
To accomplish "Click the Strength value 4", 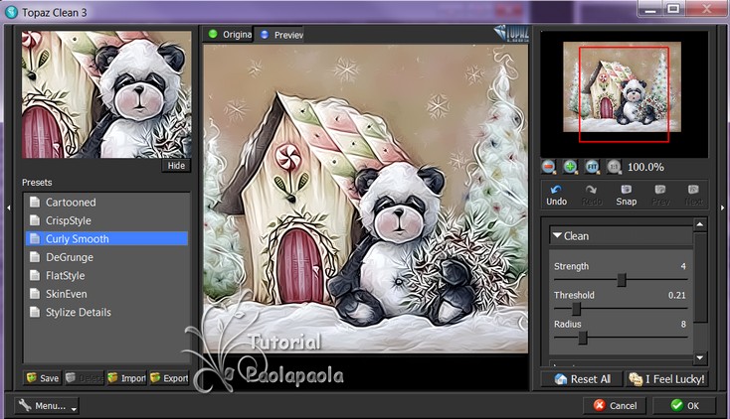I will tap(683, 266).
